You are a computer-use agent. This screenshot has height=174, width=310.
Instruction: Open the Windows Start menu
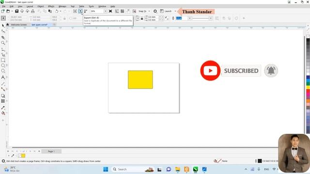(x=106, y=169)
